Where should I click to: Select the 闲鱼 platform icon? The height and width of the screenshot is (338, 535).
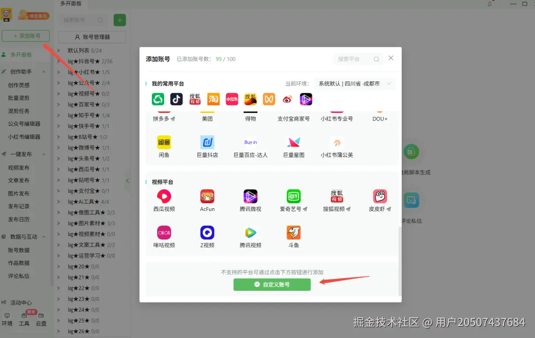tap(164, 142)
